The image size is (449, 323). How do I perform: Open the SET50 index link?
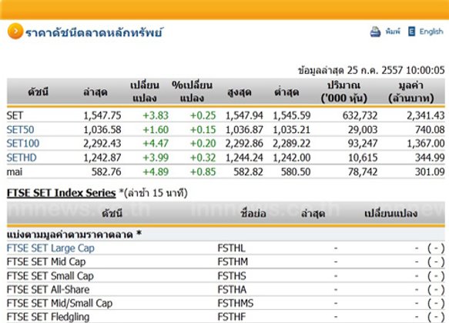coord(20,130)
